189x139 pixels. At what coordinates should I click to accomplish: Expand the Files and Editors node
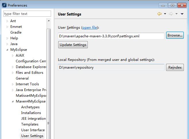[13, 73]
